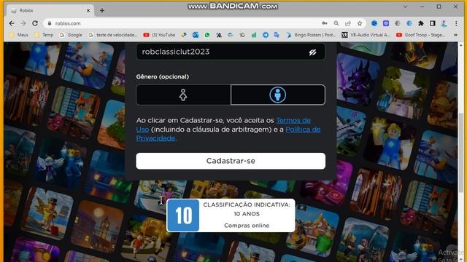Click the browser forward arrow
This screenshot has height=262, width=467.
(23, 23)
